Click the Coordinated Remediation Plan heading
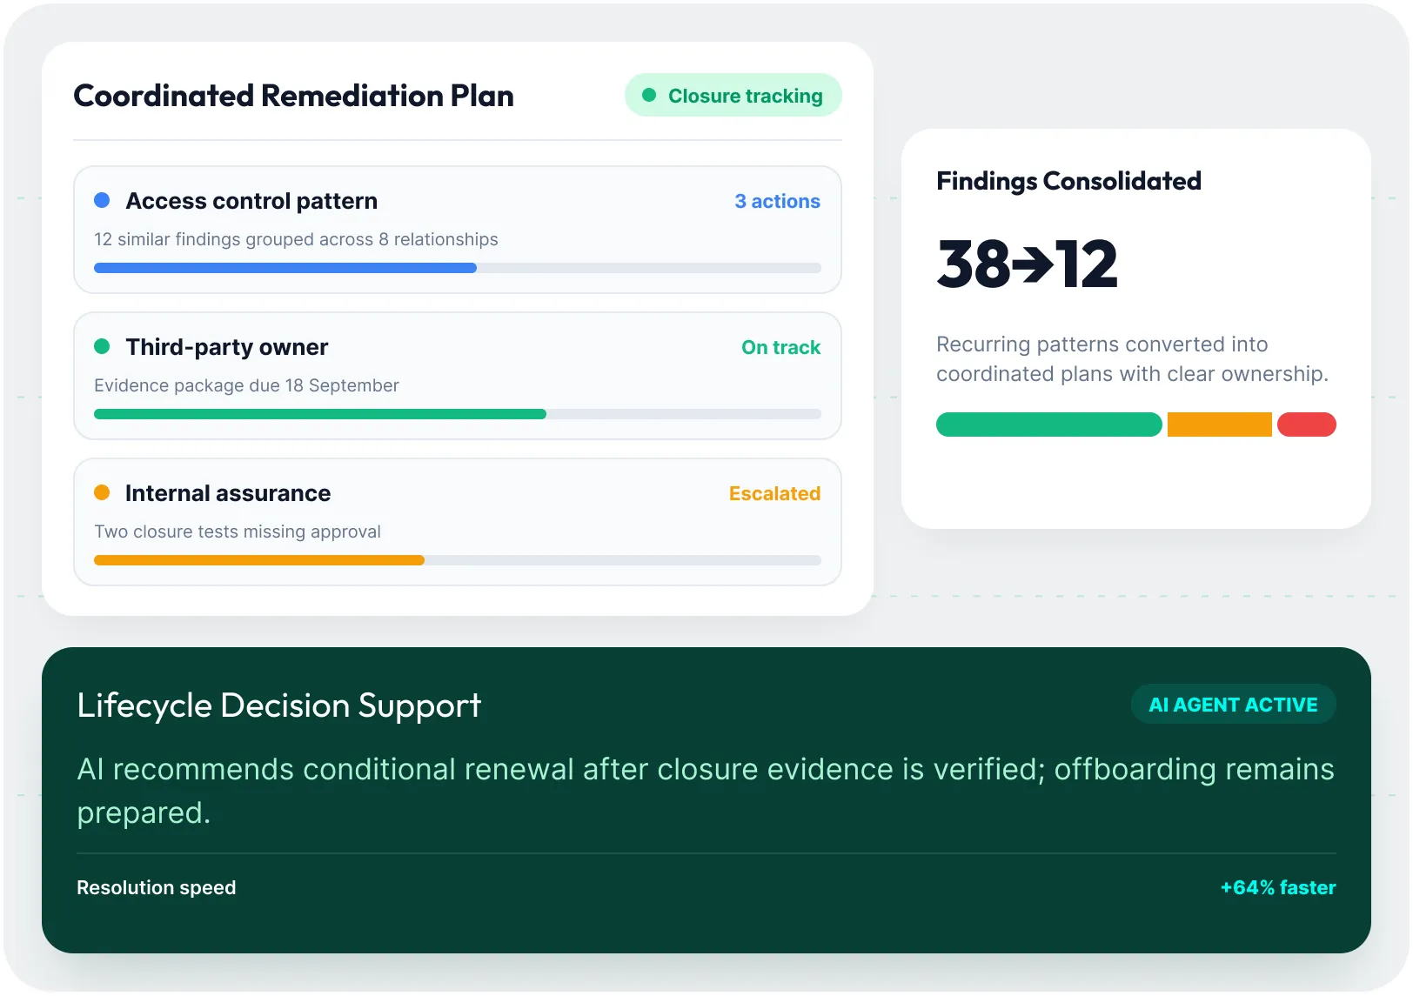This screenshot has height=996, width=1413. point(294,96)
